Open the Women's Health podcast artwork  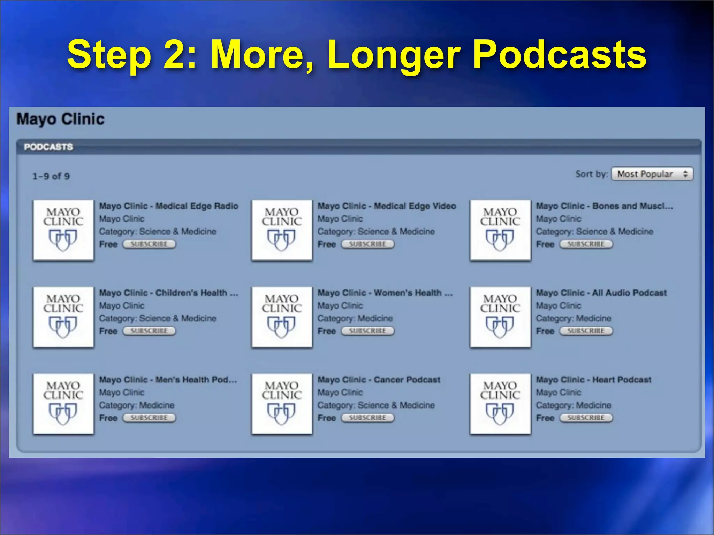(x=282, y=317)
